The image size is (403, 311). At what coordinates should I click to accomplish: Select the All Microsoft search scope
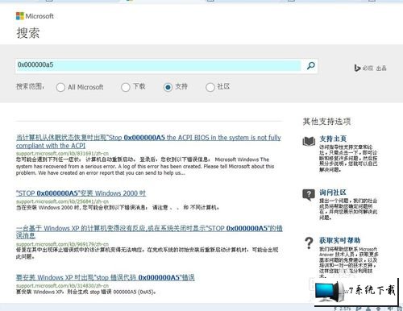coord(60,87)
